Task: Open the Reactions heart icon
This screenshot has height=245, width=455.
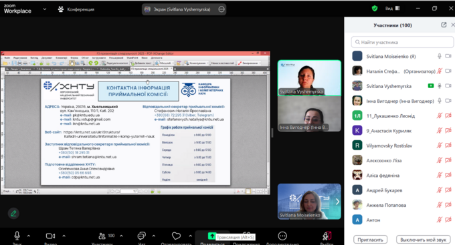Action: tap(176, 236)
